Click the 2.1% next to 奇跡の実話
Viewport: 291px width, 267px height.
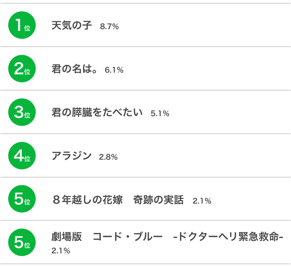coord(202,201)
